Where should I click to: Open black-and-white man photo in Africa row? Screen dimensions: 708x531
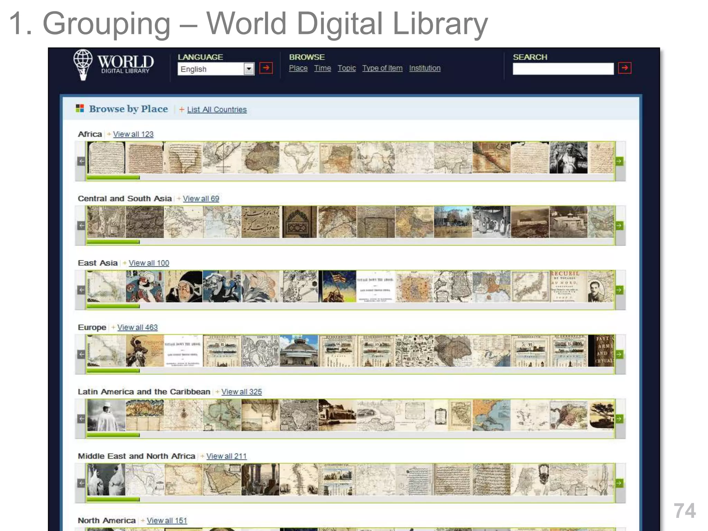click(x=568, y=158)
